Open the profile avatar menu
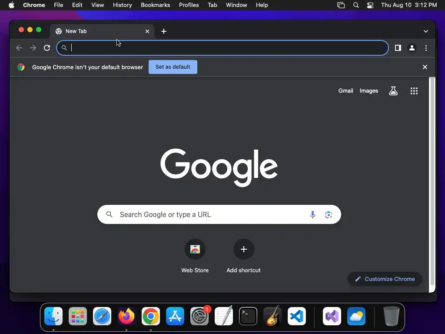Viewport: 445px width, 334px height. [x=412, y=48]
